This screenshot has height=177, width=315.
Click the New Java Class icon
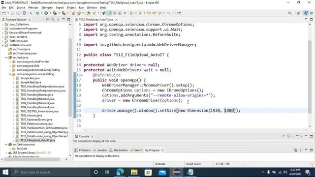79,13
